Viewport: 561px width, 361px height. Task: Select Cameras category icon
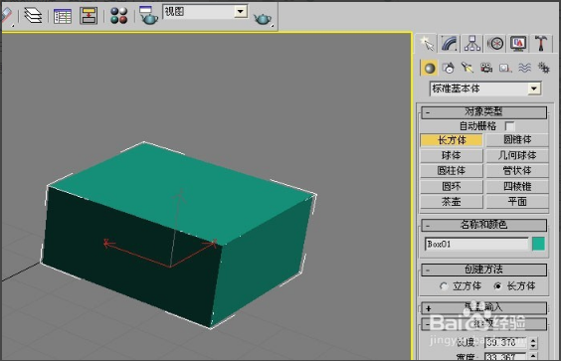point(486,68)
